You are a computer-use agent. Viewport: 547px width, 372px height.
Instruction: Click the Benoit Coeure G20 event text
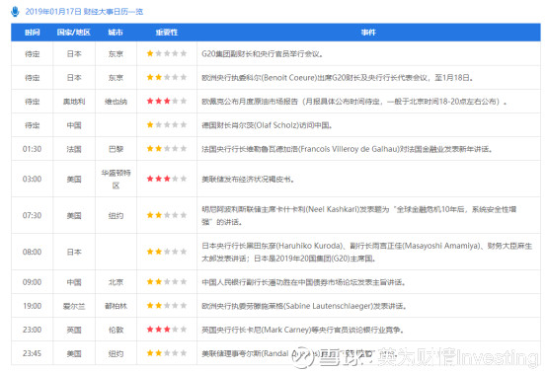click(338, 78)
